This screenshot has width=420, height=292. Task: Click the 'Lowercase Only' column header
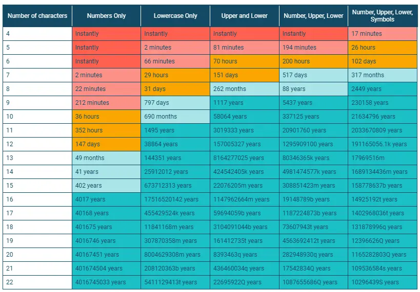175,16
